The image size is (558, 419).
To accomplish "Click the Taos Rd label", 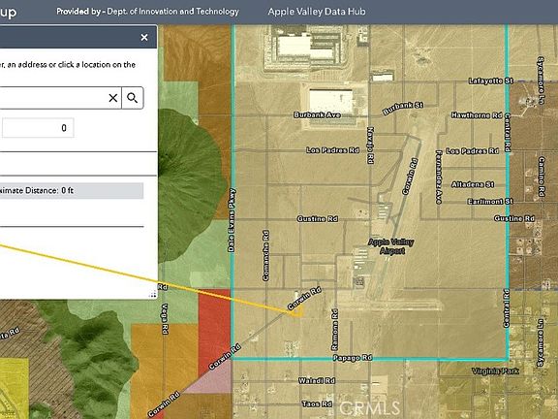I will point(317,403).
